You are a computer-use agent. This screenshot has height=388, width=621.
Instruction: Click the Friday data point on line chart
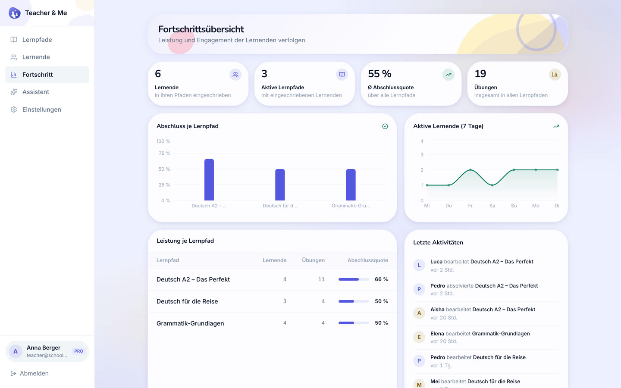point(470,170)
